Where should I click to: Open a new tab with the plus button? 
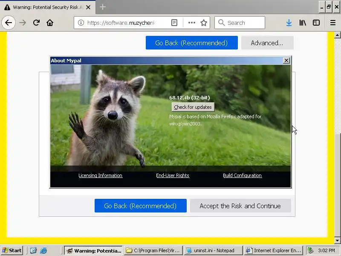(103, 7)
